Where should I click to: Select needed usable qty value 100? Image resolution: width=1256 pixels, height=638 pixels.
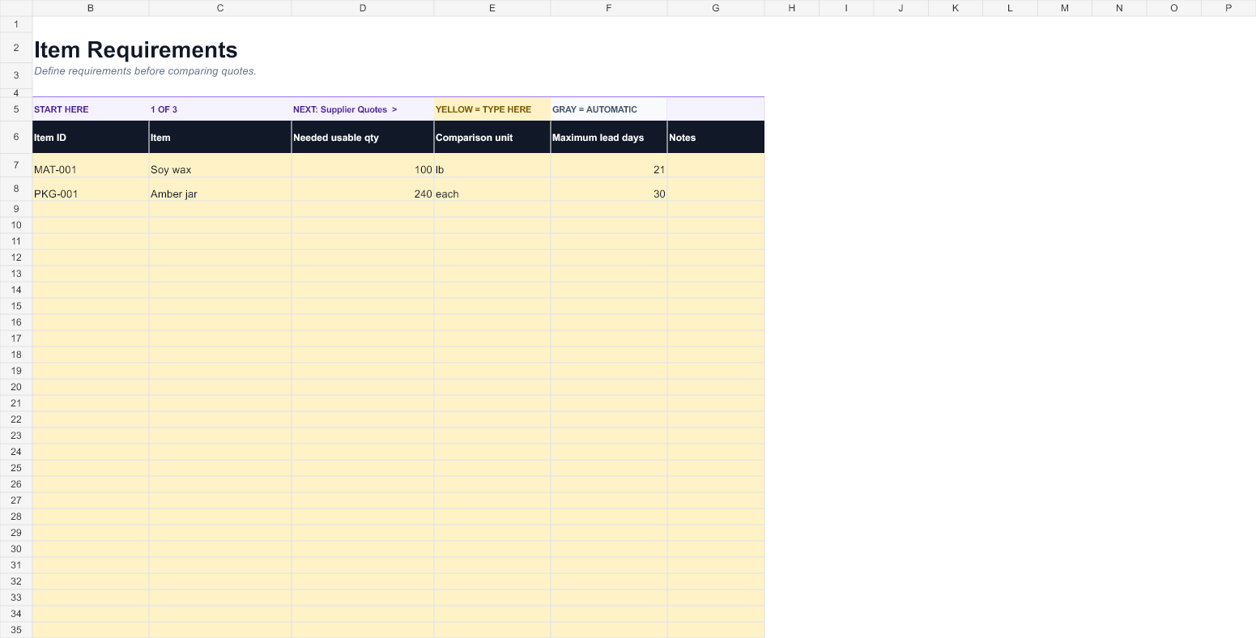pyautogui.click(x=363, y=165)
